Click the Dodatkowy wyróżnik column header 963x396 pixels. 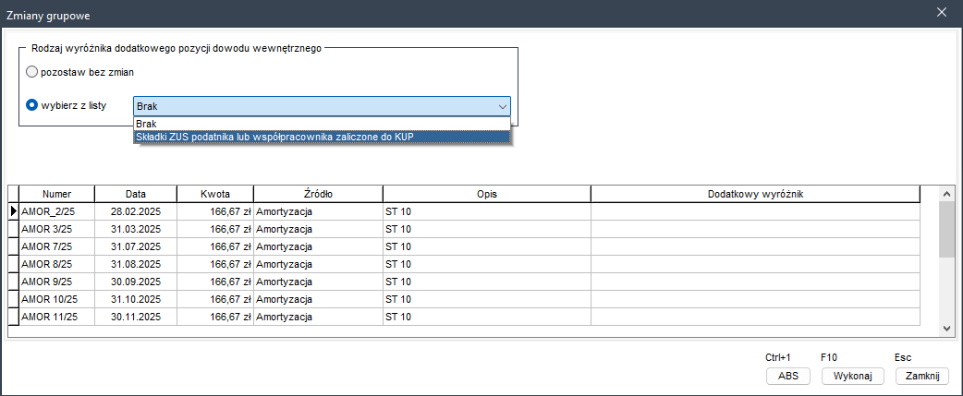pyautogui.click(x=754, y=194)
